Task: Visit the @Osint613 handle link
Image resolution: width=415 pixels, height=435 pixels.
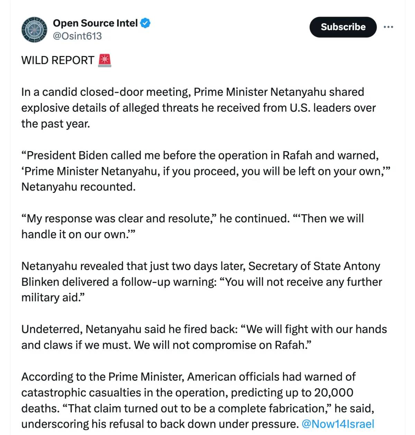Action: pos(77,36)
